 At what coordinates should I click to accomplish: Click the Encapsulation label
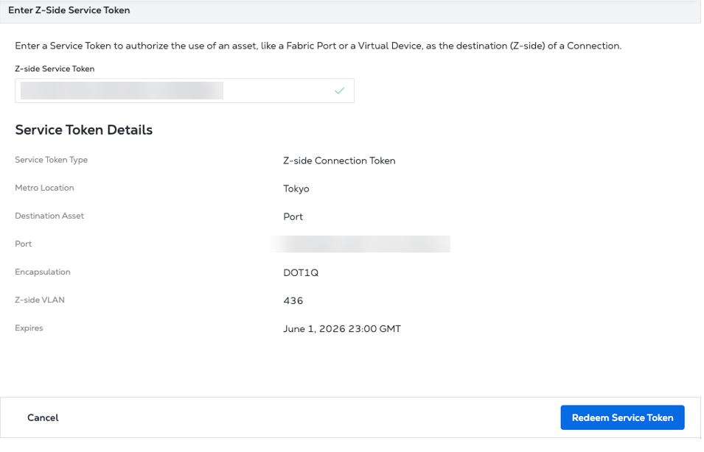coord(43,272)
